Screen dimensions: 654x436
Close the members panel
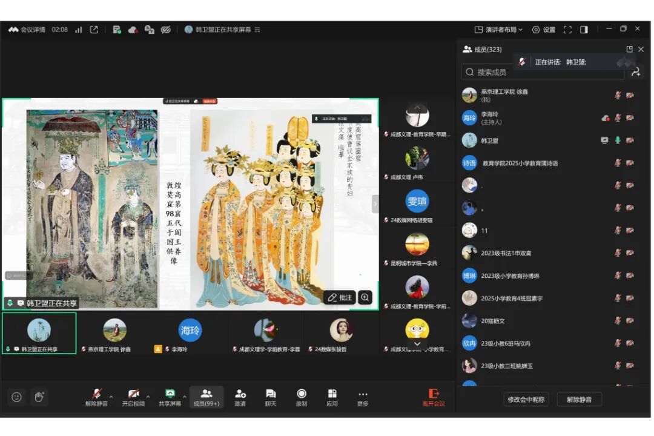pyautogui.click(x=641, y=49)
